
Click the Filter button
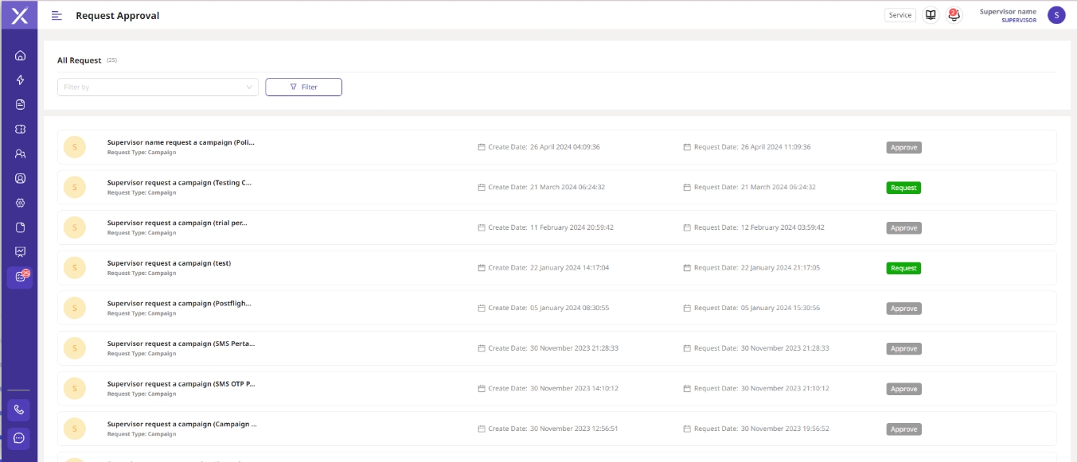pos(303,87)
